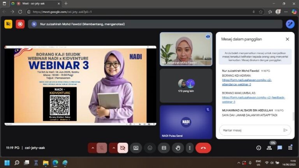The image size is (299, 168).
Task: Select Nur zulzahirah Mohd Fawdzi video tile
Action: 186,49
